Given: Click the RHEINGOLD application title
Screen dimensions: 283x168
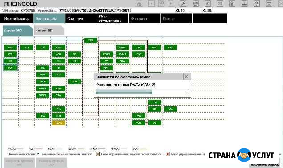Looking at the screenshot, I should [21, 4].
